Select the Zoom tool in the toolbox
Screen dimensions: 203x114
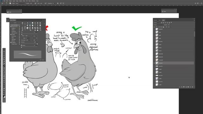[x=4, y=91]
